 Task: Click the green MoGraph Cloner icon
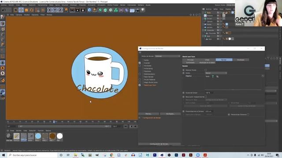click(111, 10)
